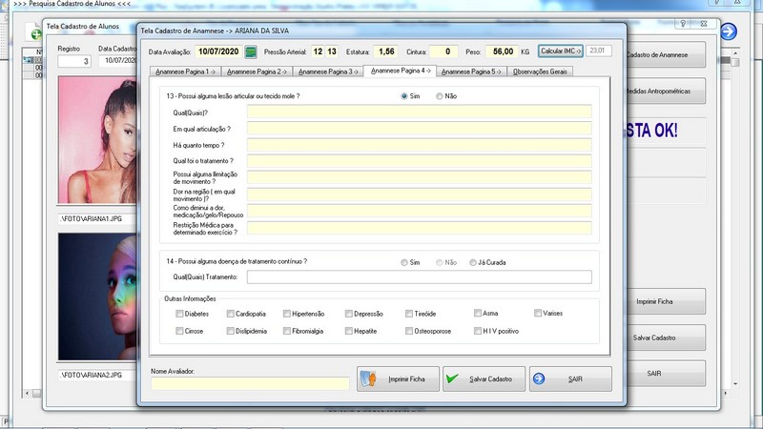Click the .\FOTO\ARIANA1.JPG path field
Viewport: 763px width, 429px height.
[x=97, y=219]
